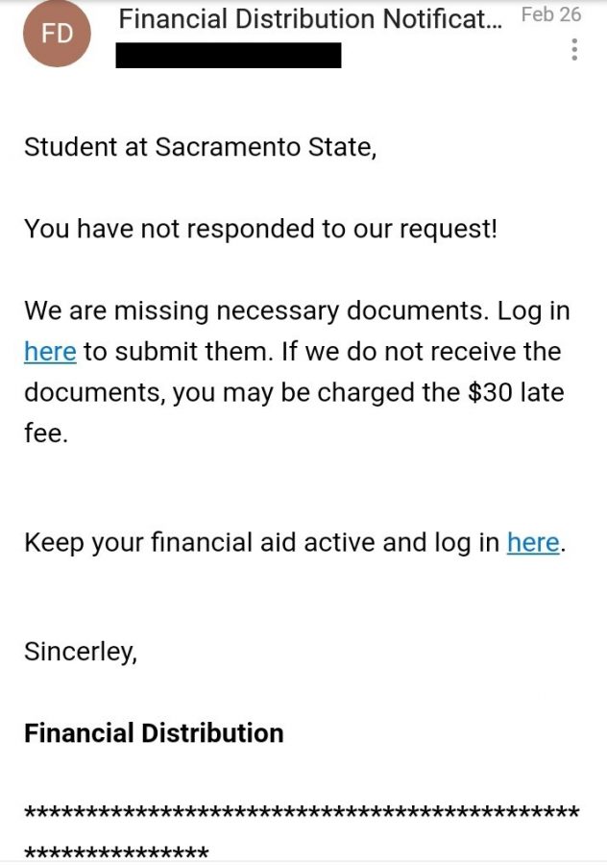
Task: Click 'to submit them' phrase
Action: point(179,352)
